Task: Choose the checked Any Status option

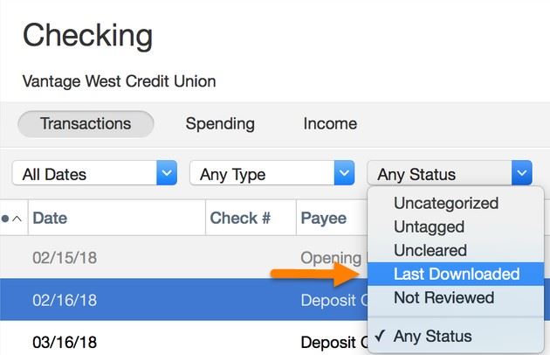Action: click(432, 336)
